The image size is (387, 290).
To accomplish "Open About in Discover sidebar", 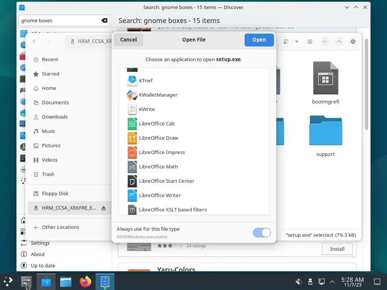I will click(38, 254).
